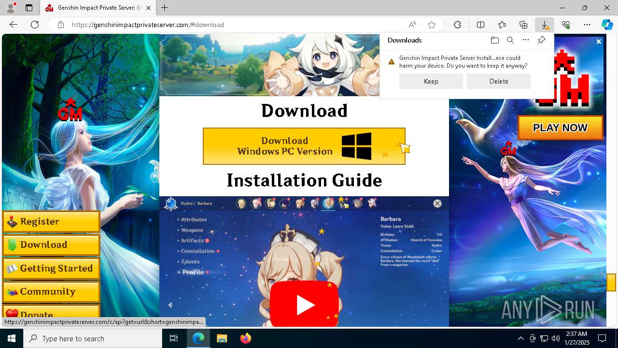Close the Genshin Impact Private Server tab
This screenshot has width=618, height=348.
[149, 8]
